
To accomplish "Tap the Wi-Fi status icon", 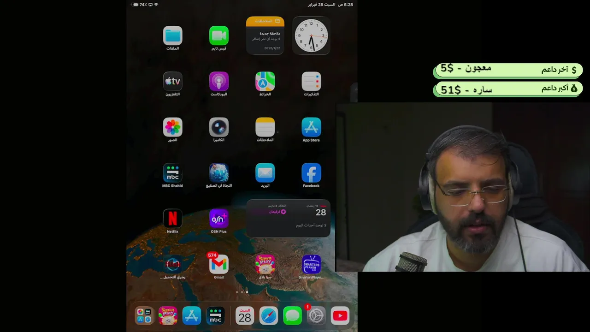I will point(156,5).
